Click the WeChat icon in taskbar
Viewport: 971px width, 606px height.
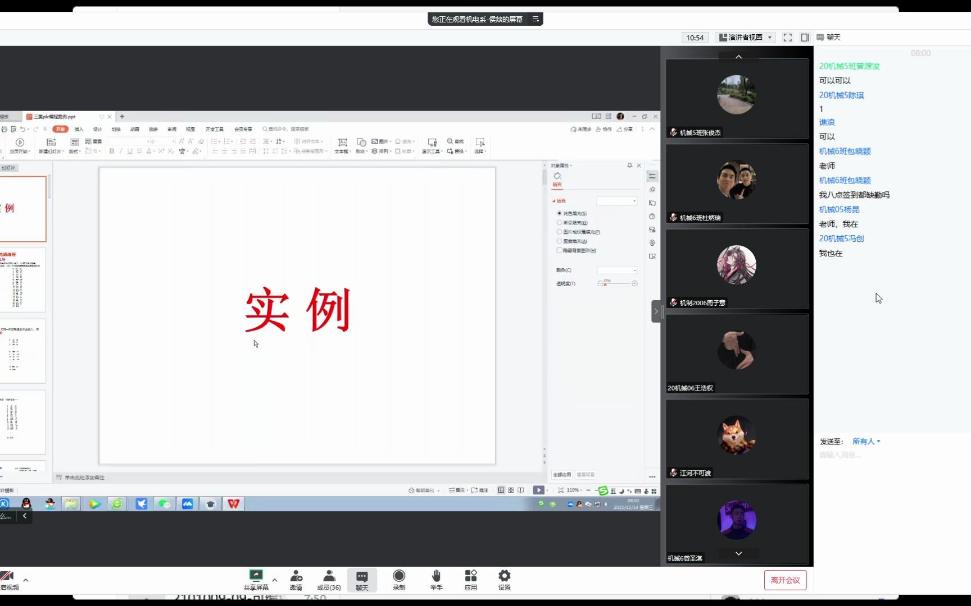pyautogui.click(x=164, y=504)
